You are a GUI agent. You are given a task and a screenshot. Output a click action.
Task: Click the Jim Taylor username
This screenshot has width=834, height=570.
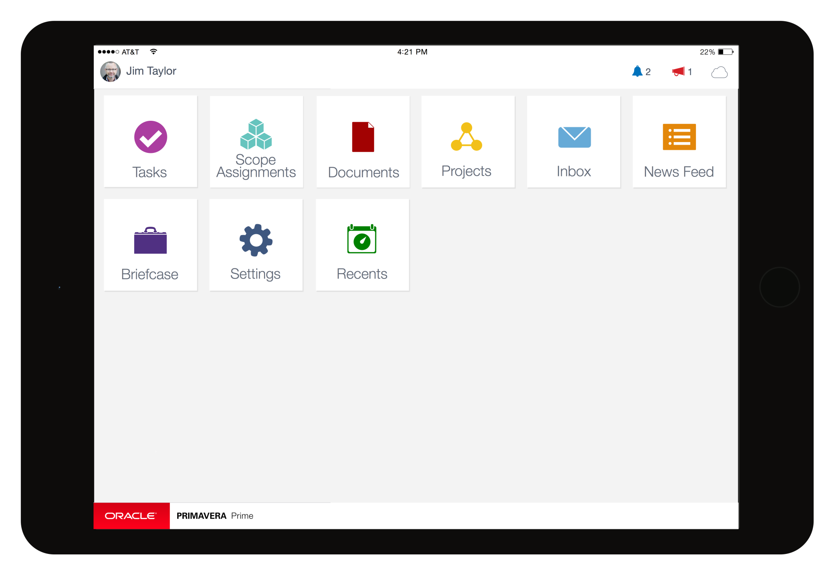tap(151, 71)
